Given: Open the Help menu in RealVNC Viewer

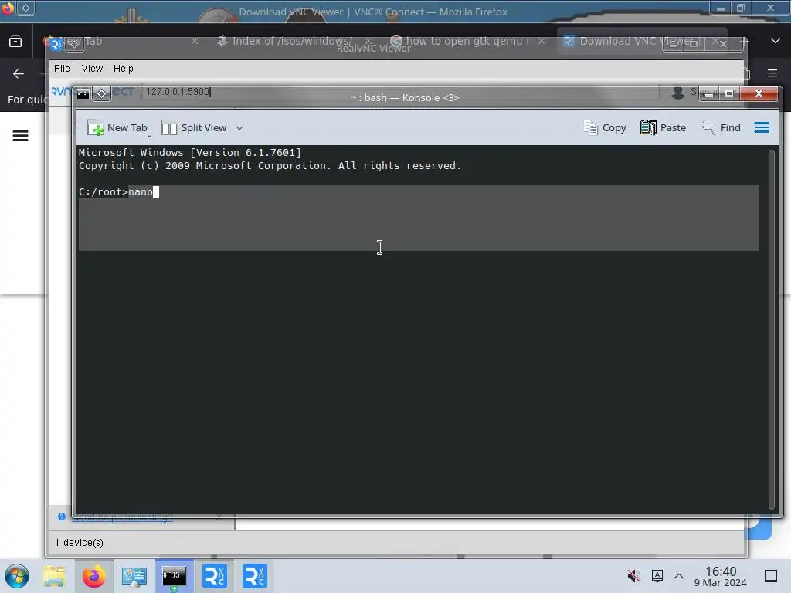Looking at the screenshot, I should (123, 69).
